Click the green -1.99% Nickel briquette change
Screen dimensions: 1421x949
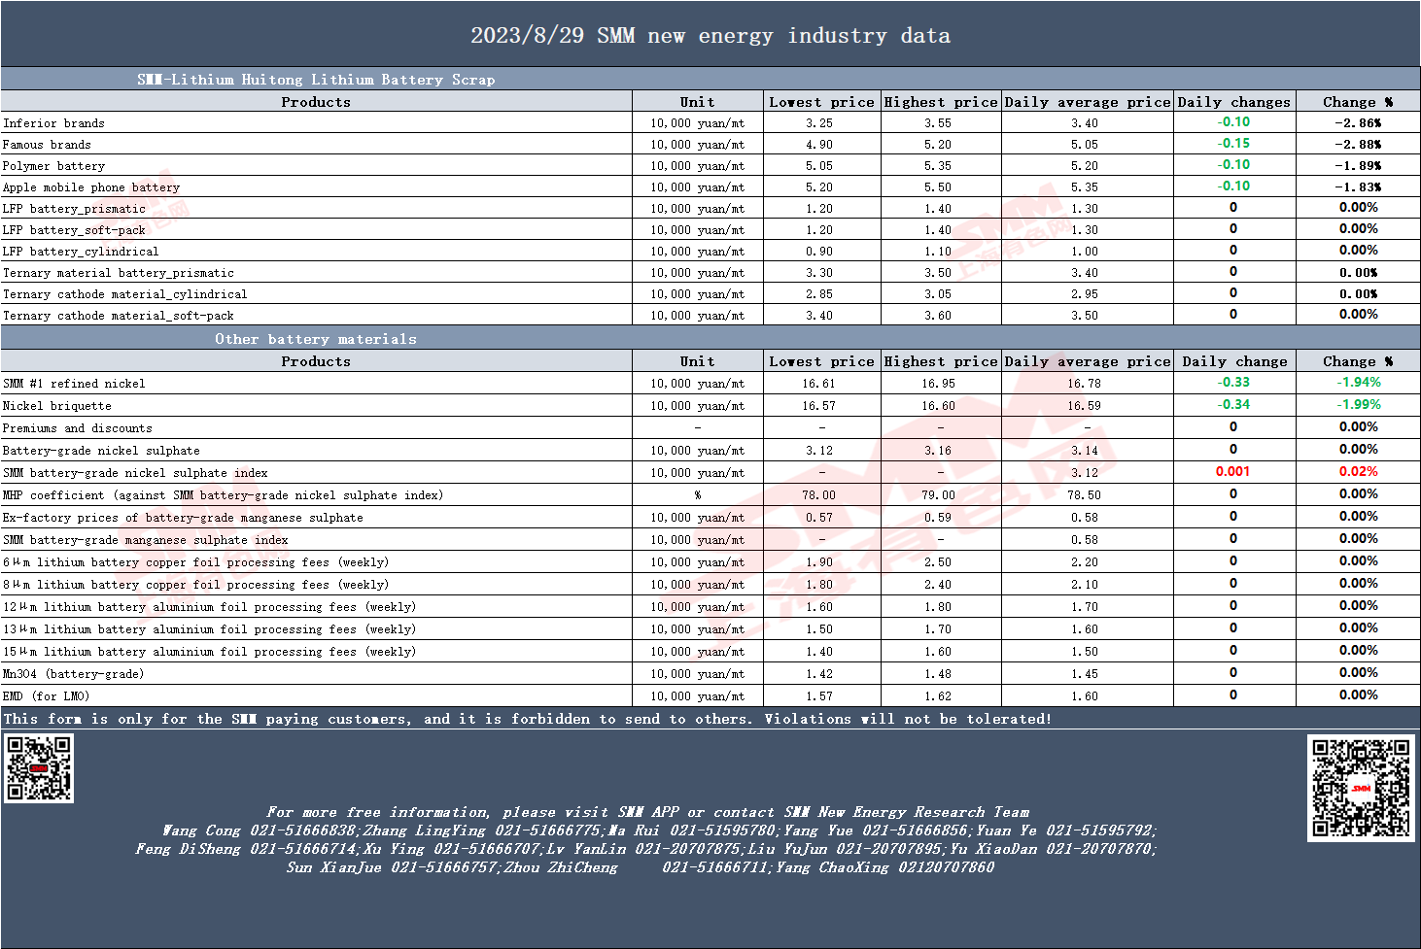pyautogui.click(x=1358, y=404)
